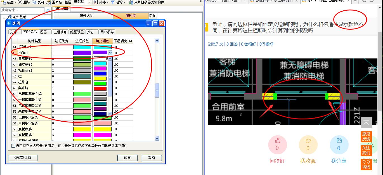Viewport: 383px width, 175px height.
Task: Pick the cyan swatch in the color dropdown
Action: pos(100,64)
